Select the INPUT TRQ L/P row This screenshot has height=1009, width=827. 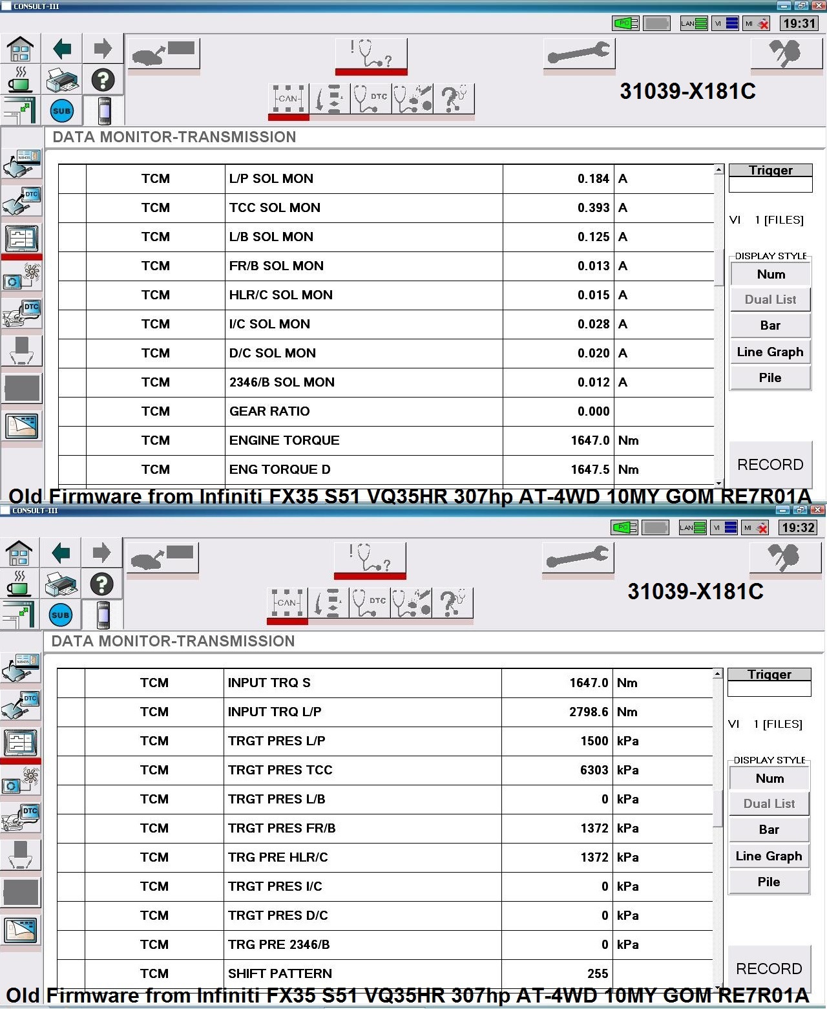tap(384, 712)
